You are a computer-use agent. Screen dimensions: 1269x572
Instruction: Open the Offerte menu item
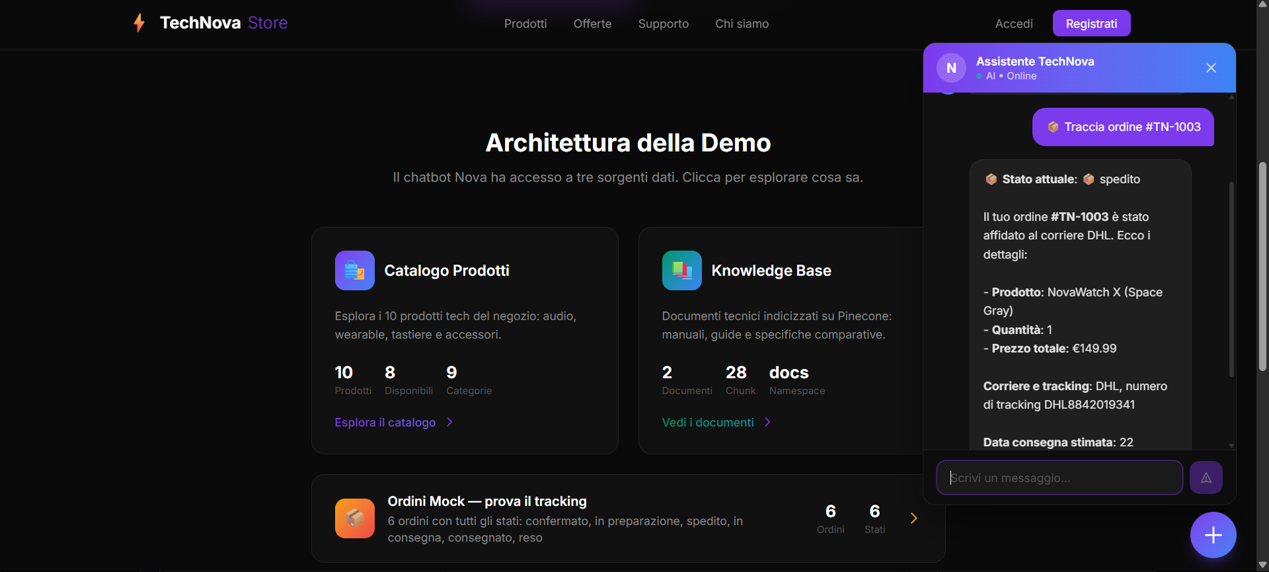coord(592,24)
